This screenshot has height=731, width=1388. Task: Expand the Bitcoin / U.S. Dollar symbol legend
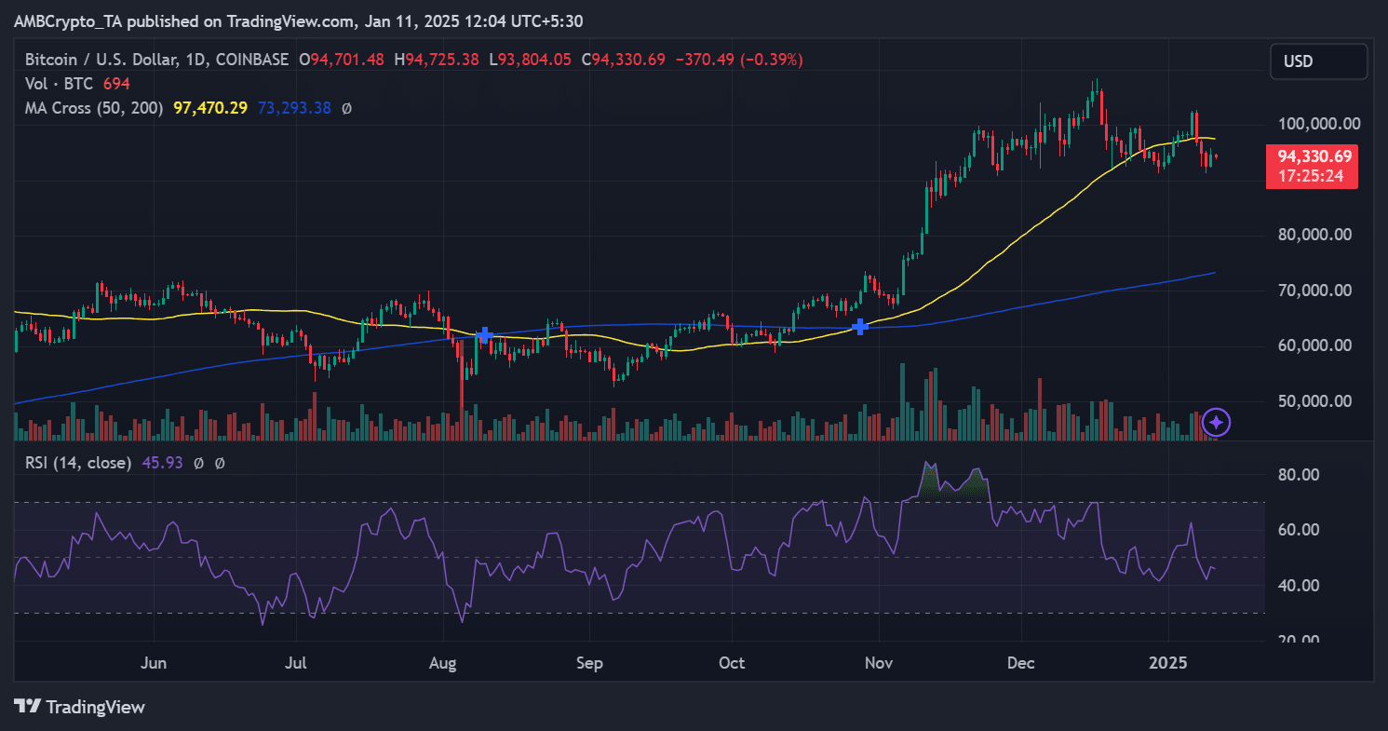96,59
